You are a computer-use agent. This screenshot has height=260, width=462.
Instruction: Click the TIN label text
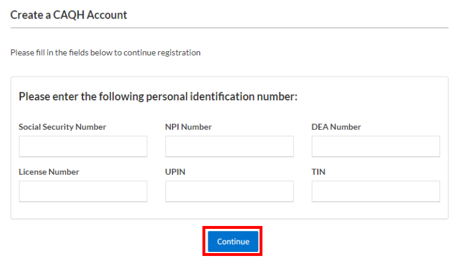pyautogui.click(x=317, y=172)
